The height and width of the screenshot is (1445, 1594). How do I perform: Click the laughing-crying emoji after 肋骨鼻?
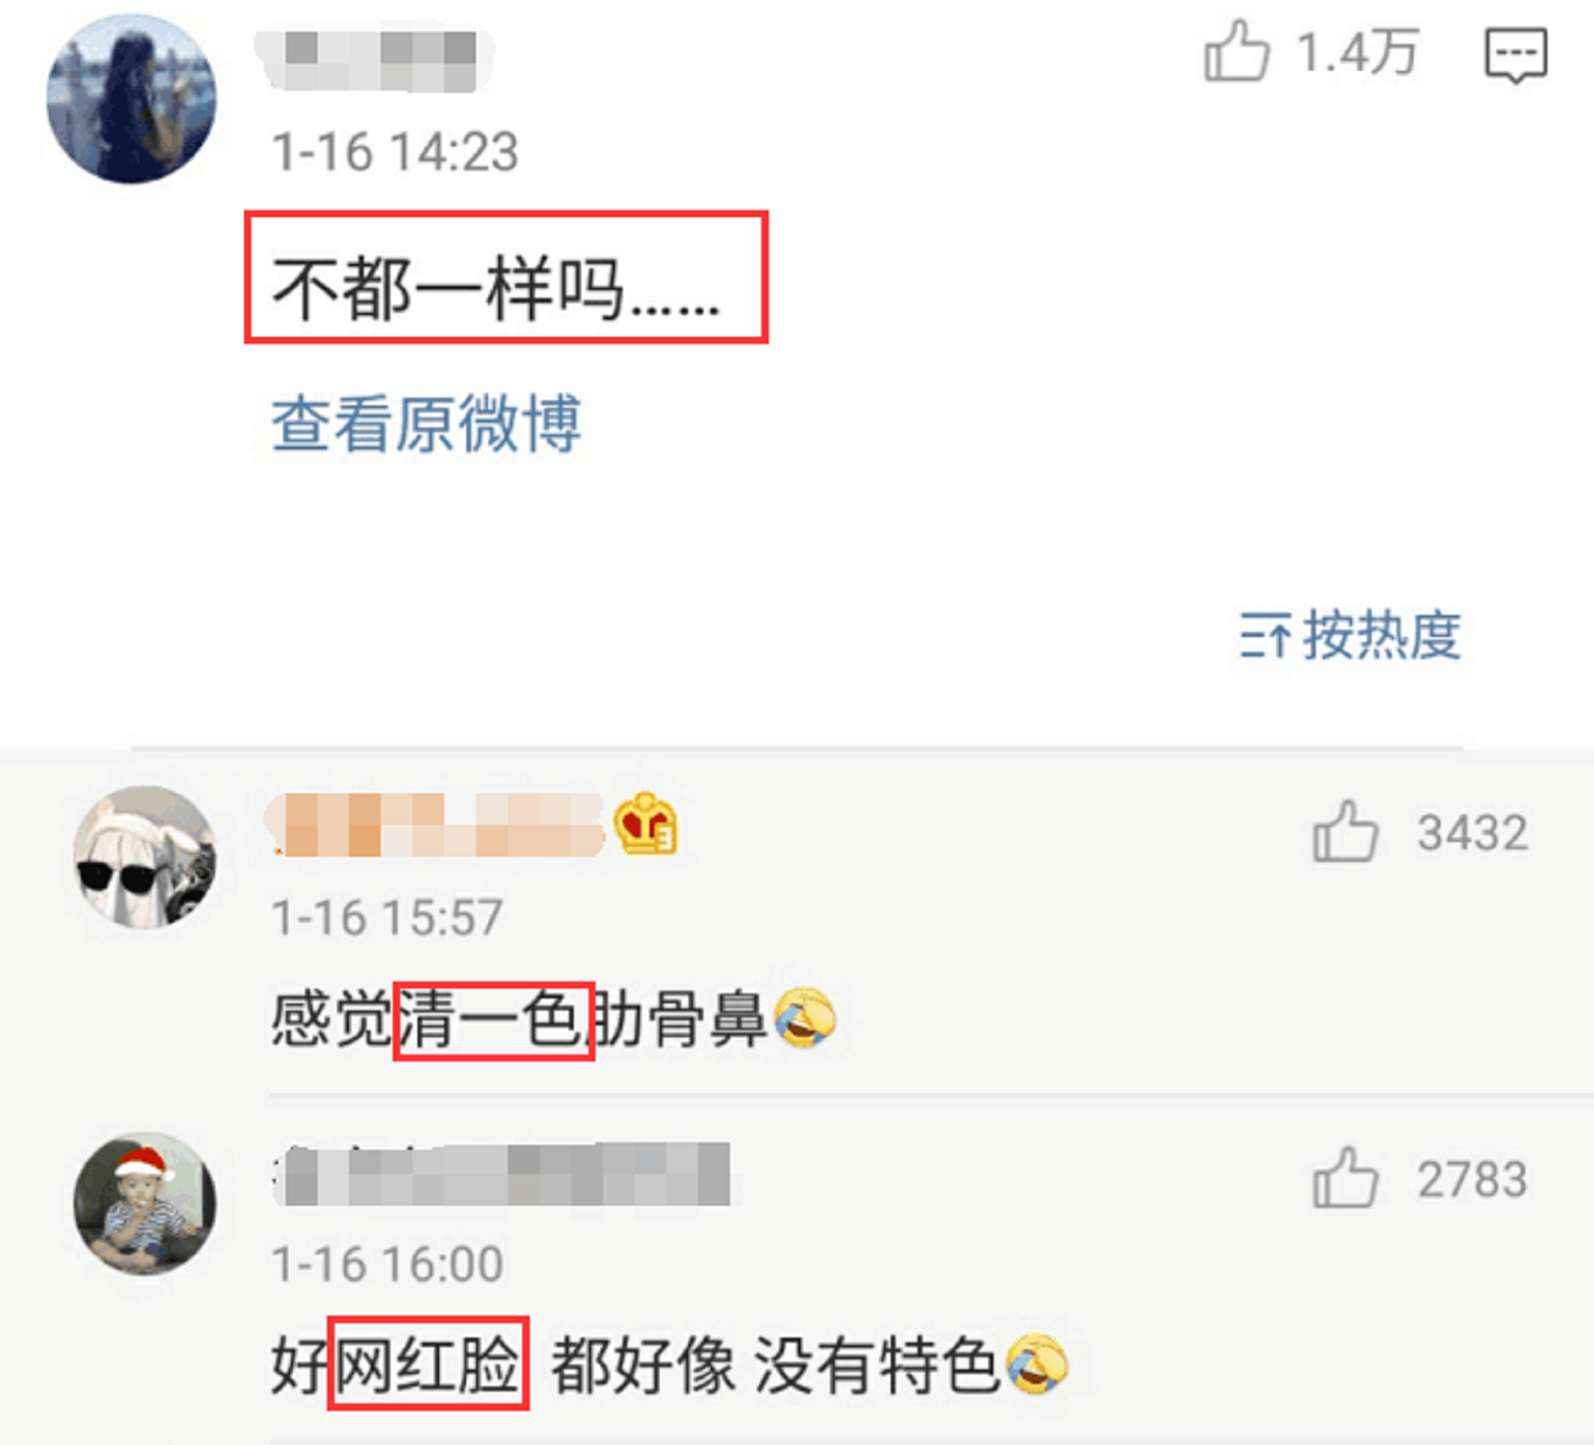coord(805,1017)
